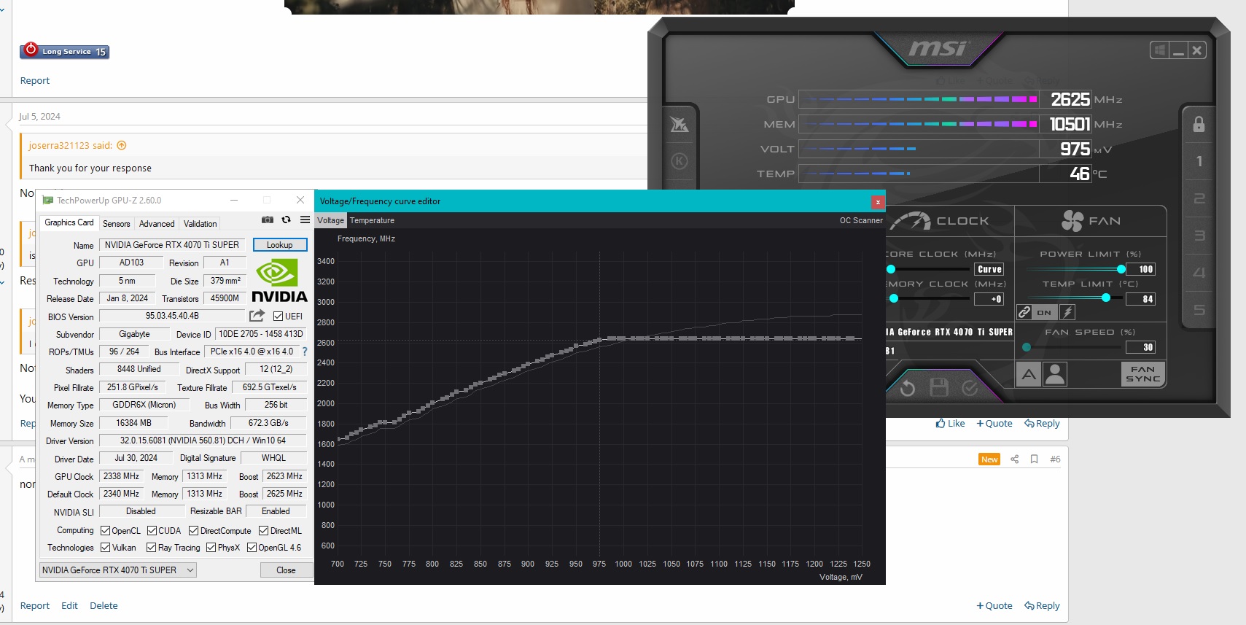Image resolution: width=1246 pixels, height=625 pixels.
Task: Click the share icon on post #6
Action: pos(1014,459)
